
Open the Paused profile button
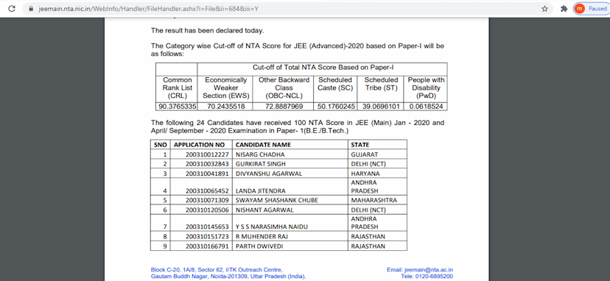pyautogui.click(x=592, y=9)
